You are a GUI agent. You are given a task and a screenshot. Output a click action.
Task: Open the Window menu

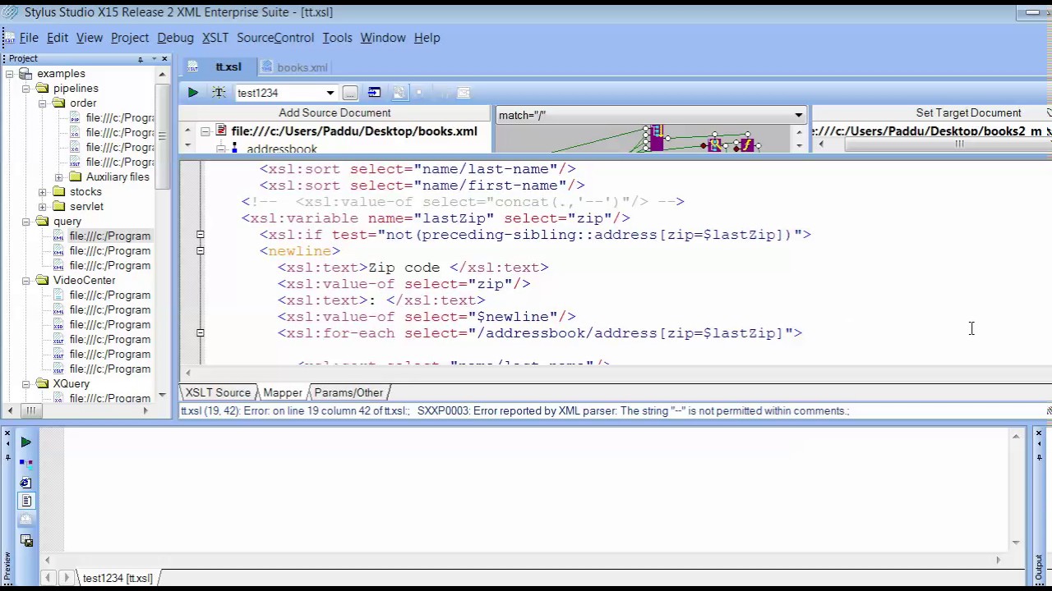point(383,38)
